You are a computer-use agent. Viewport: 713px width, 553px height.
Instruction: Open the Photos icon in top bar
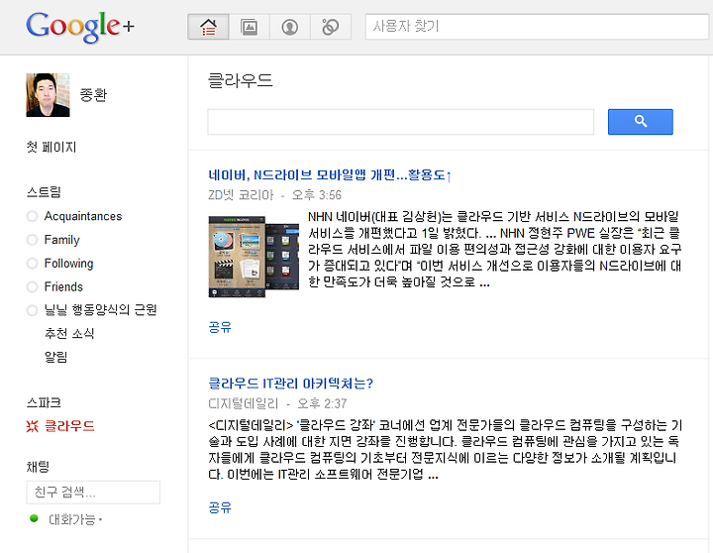click(x=250, y=27)
